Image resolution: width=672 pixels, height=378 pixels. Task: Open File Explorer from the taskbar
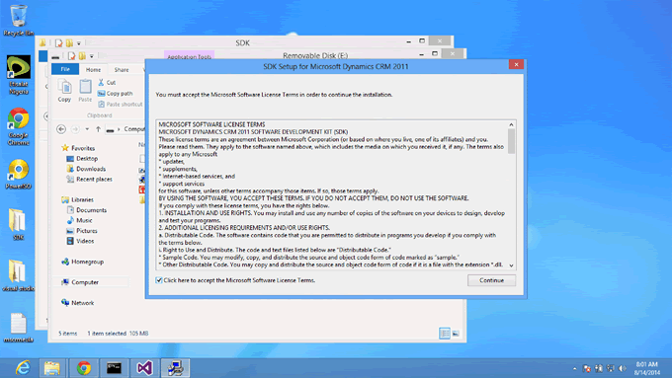[x=52, y=368]
